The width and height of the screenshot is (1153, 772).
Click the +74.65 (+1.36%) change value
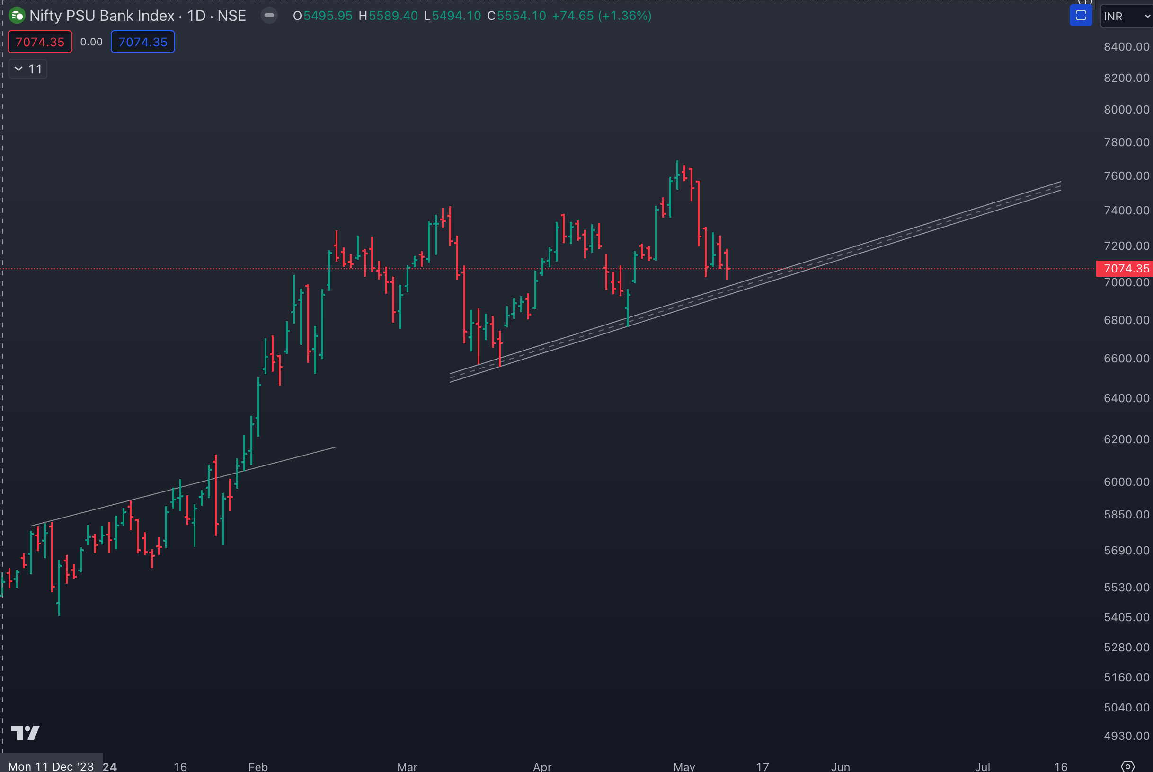tap(602, 16)
